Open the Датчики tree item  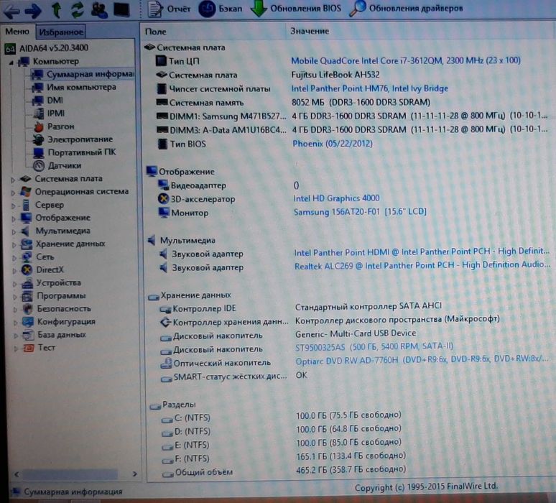click(x=57, y=166)
